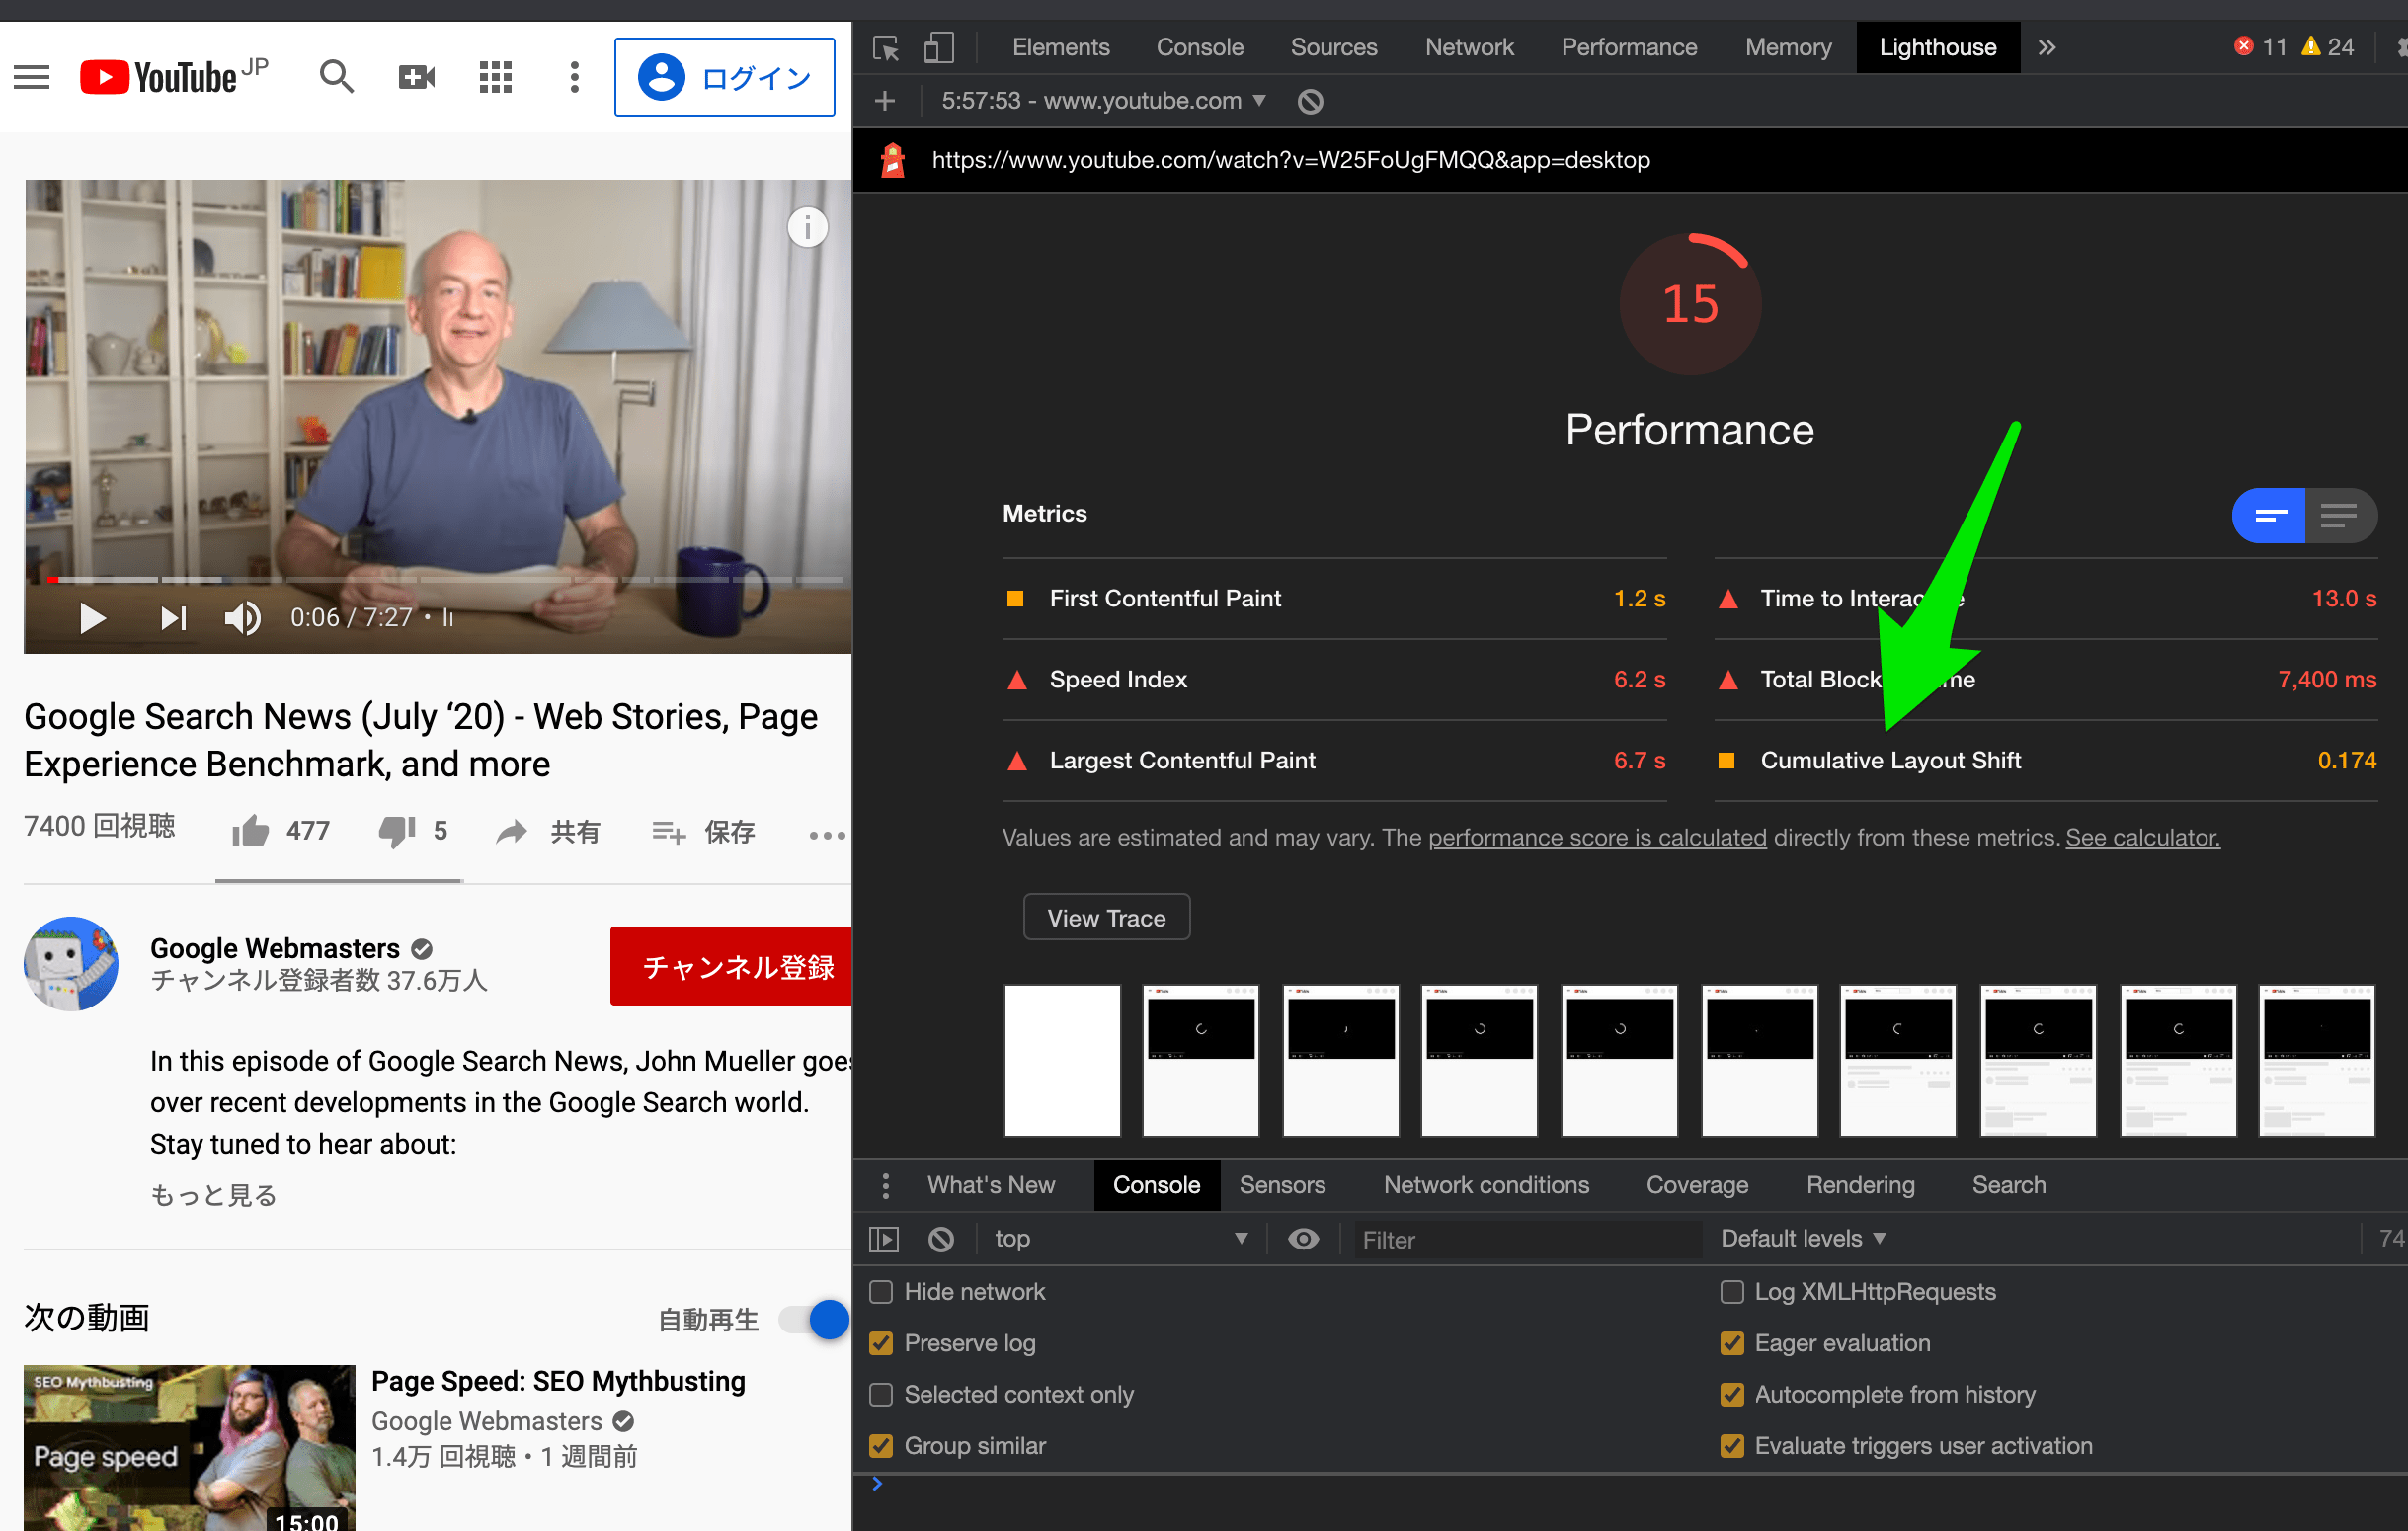Open Page Speed: SEO Mythbusting title
The height and width of the screenshot is (1531, 2408).
(558, 1381)
